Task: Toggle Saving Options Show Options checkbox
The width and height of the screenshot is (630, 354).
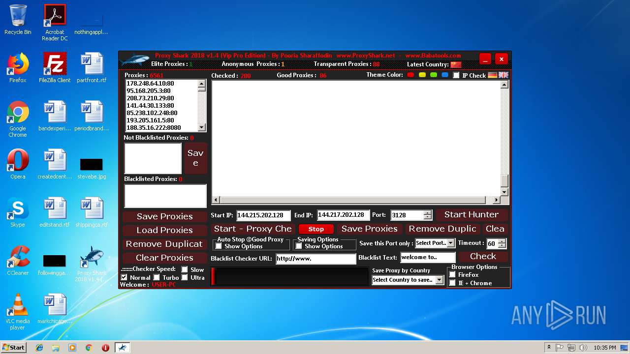Action: (x=299, y=246)
